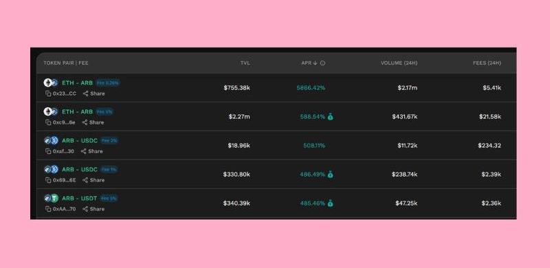
Task: Open the ARB - USDC Fee 2% pair
Action: tap(80, 141)
